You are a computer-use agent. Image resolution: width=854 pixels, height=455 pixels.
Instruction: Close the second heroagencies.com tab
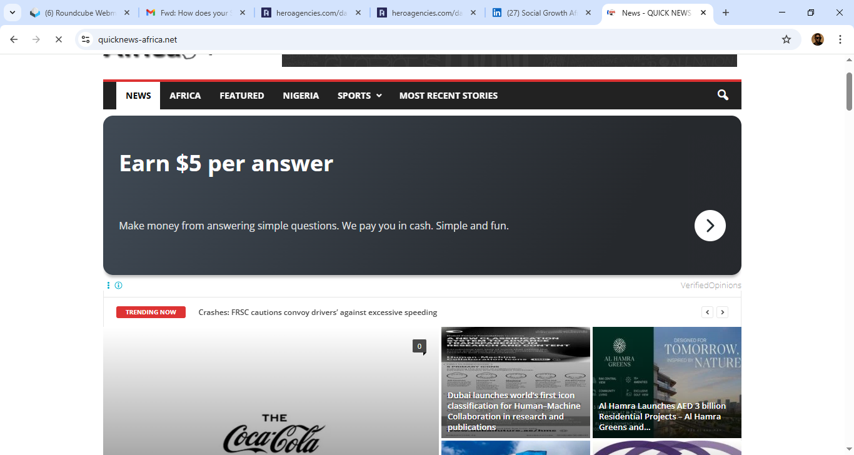point(473,12)
